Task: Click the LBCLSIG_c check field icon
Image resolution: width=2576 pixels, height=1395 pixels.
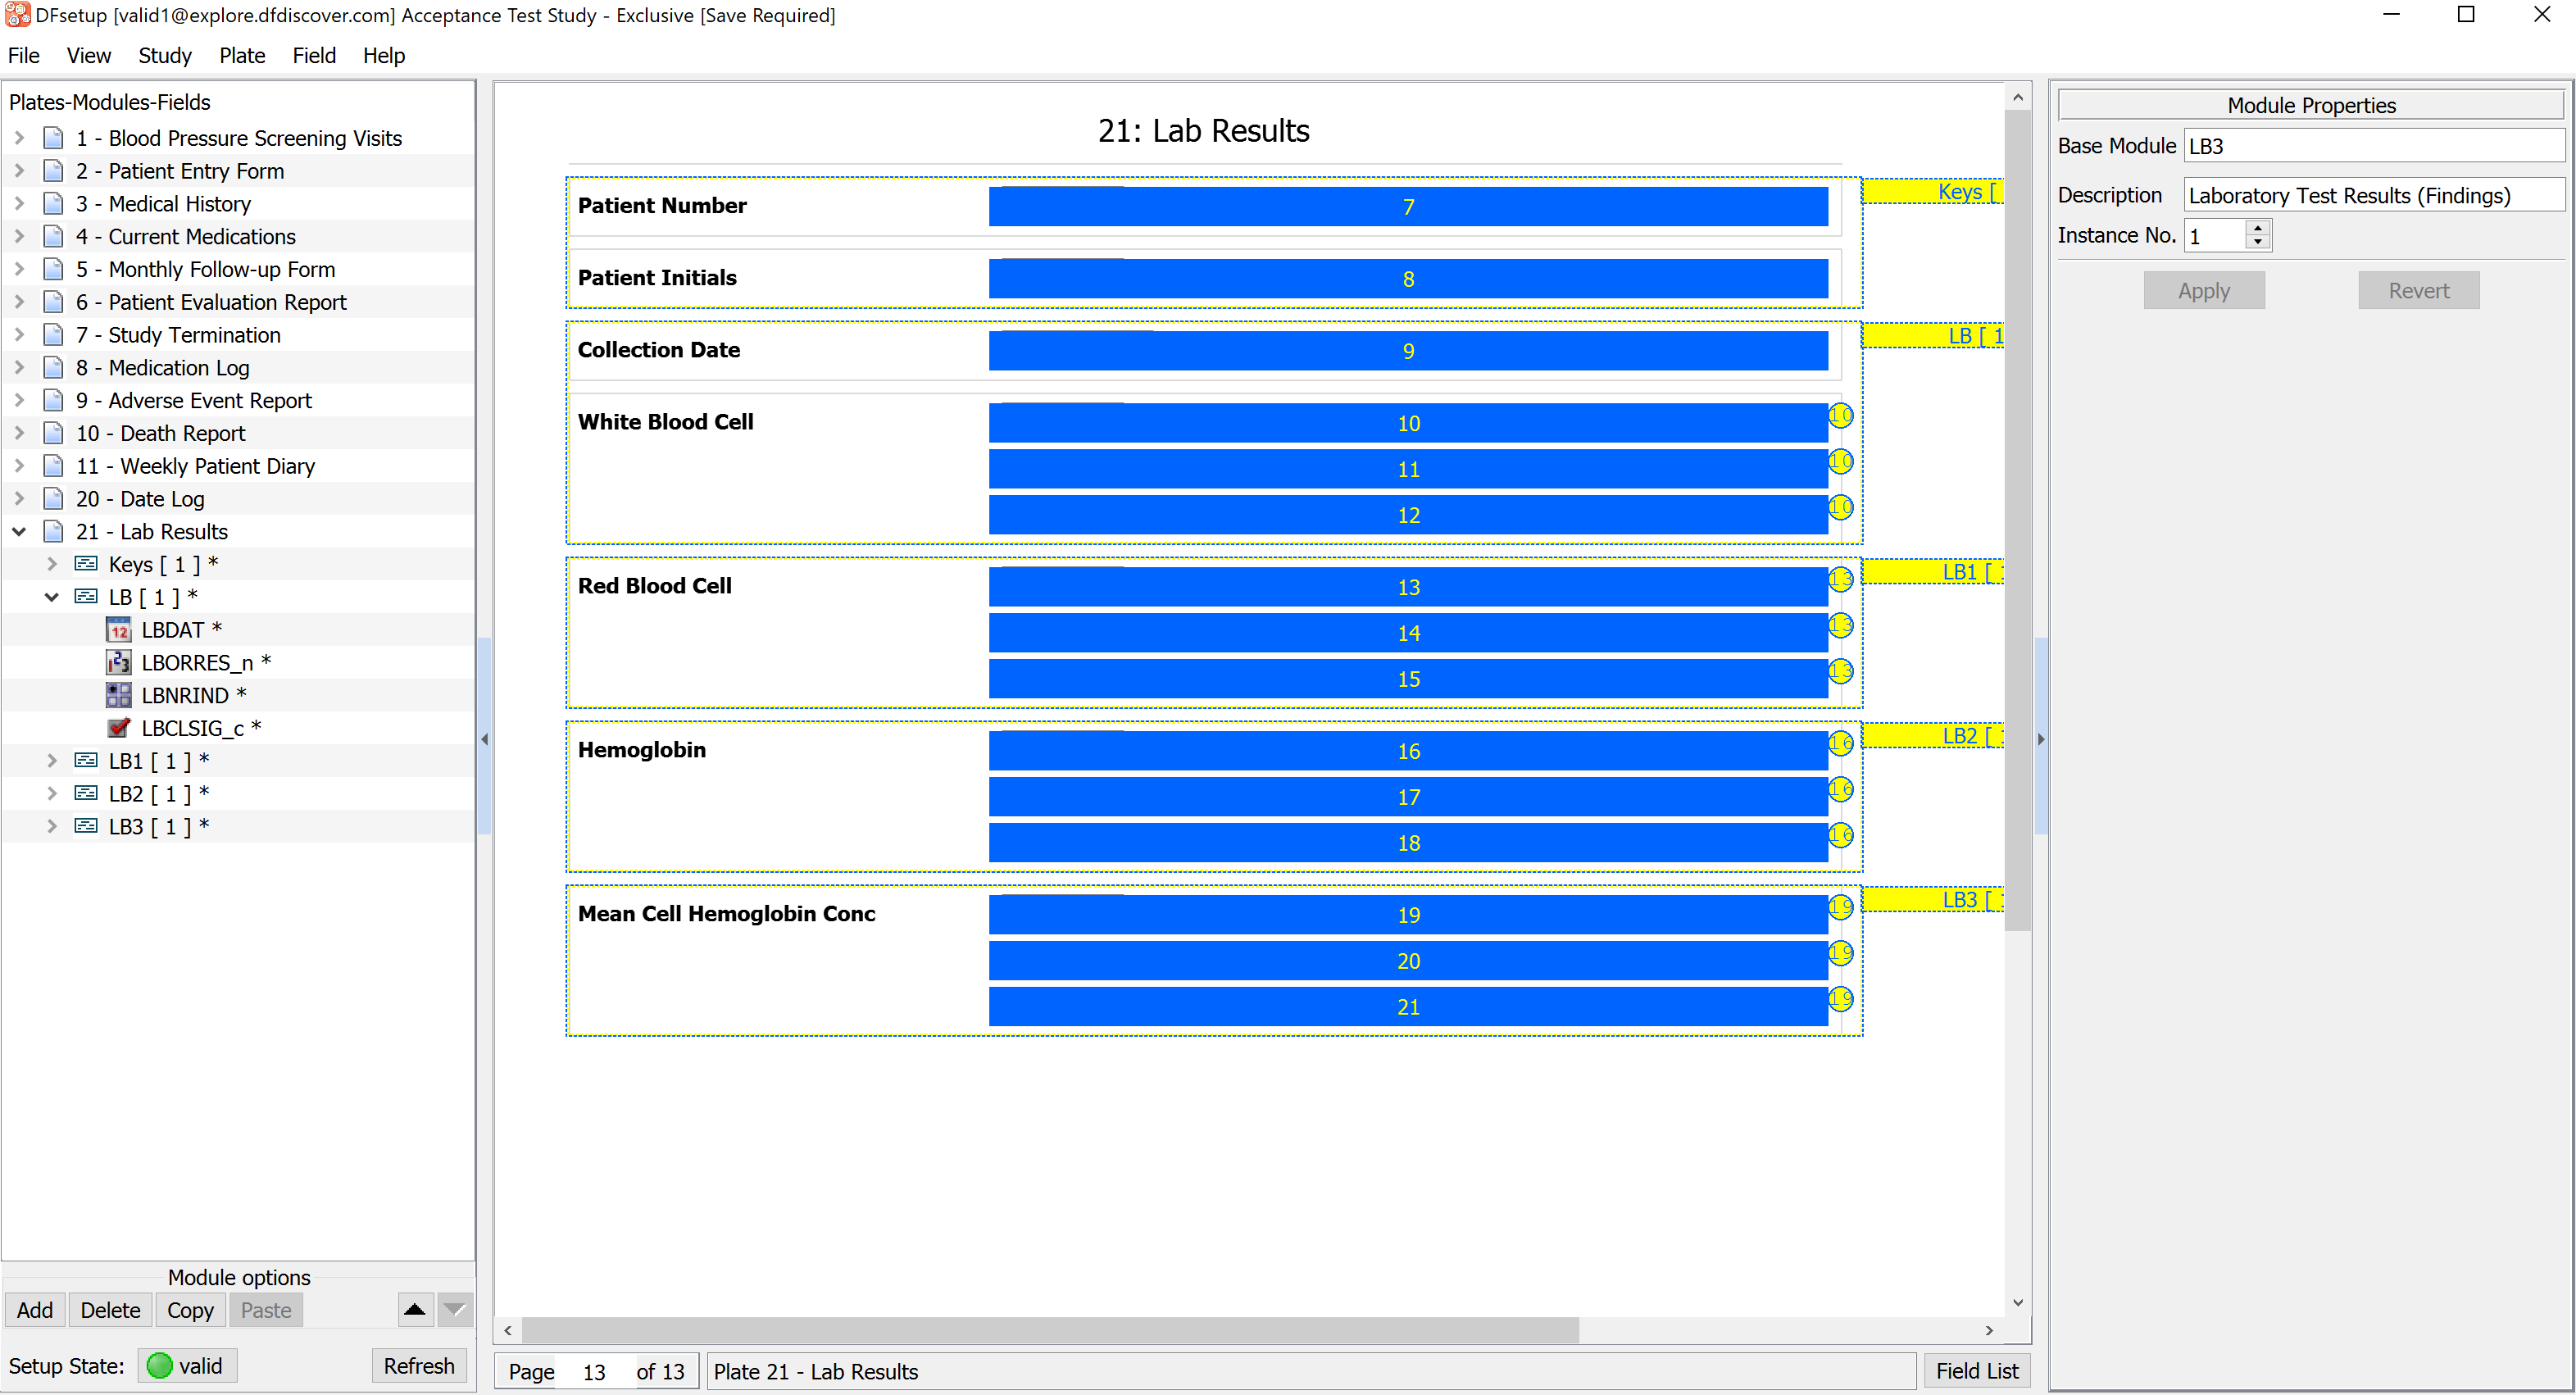Action: [x=118, y=728]
